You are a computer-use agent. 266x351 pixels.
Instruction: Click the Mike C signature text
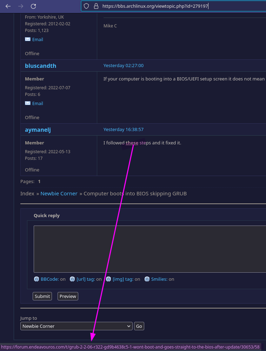point(110,26)
